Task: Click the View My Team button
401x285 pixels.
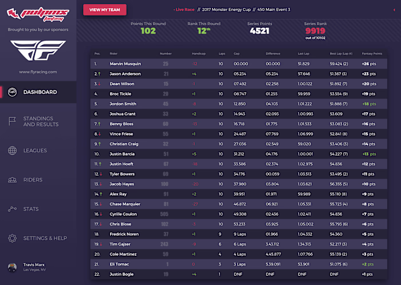Action: pos(105,10)
